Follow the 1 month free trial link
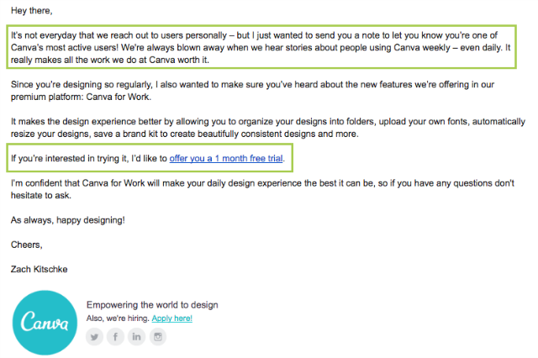This screenshot has width=538, height=358. pyautogui.click(x=226, y=159)
